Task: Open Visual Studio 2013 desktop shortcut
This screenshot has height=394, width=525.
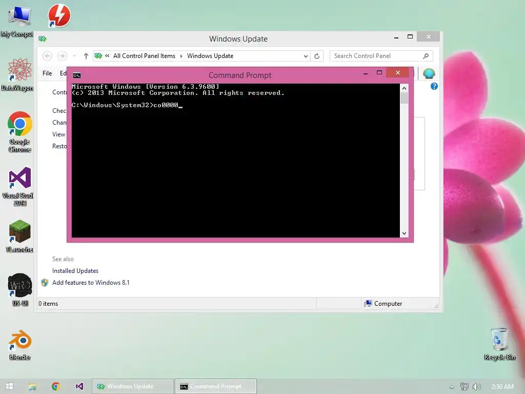Action: pos(18,186)
